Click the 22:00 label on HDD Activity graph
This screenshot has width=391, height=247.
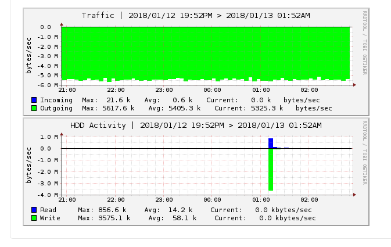(116, 199)
